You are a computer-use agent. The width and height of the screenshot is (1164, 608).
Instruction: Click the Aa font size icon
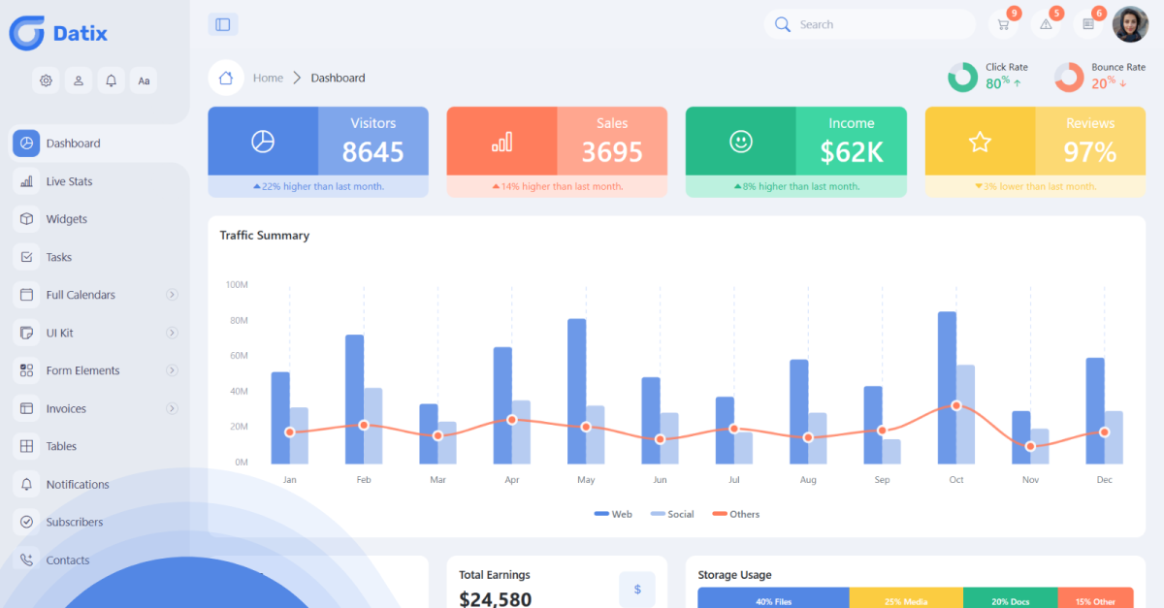tap(144, 80)
